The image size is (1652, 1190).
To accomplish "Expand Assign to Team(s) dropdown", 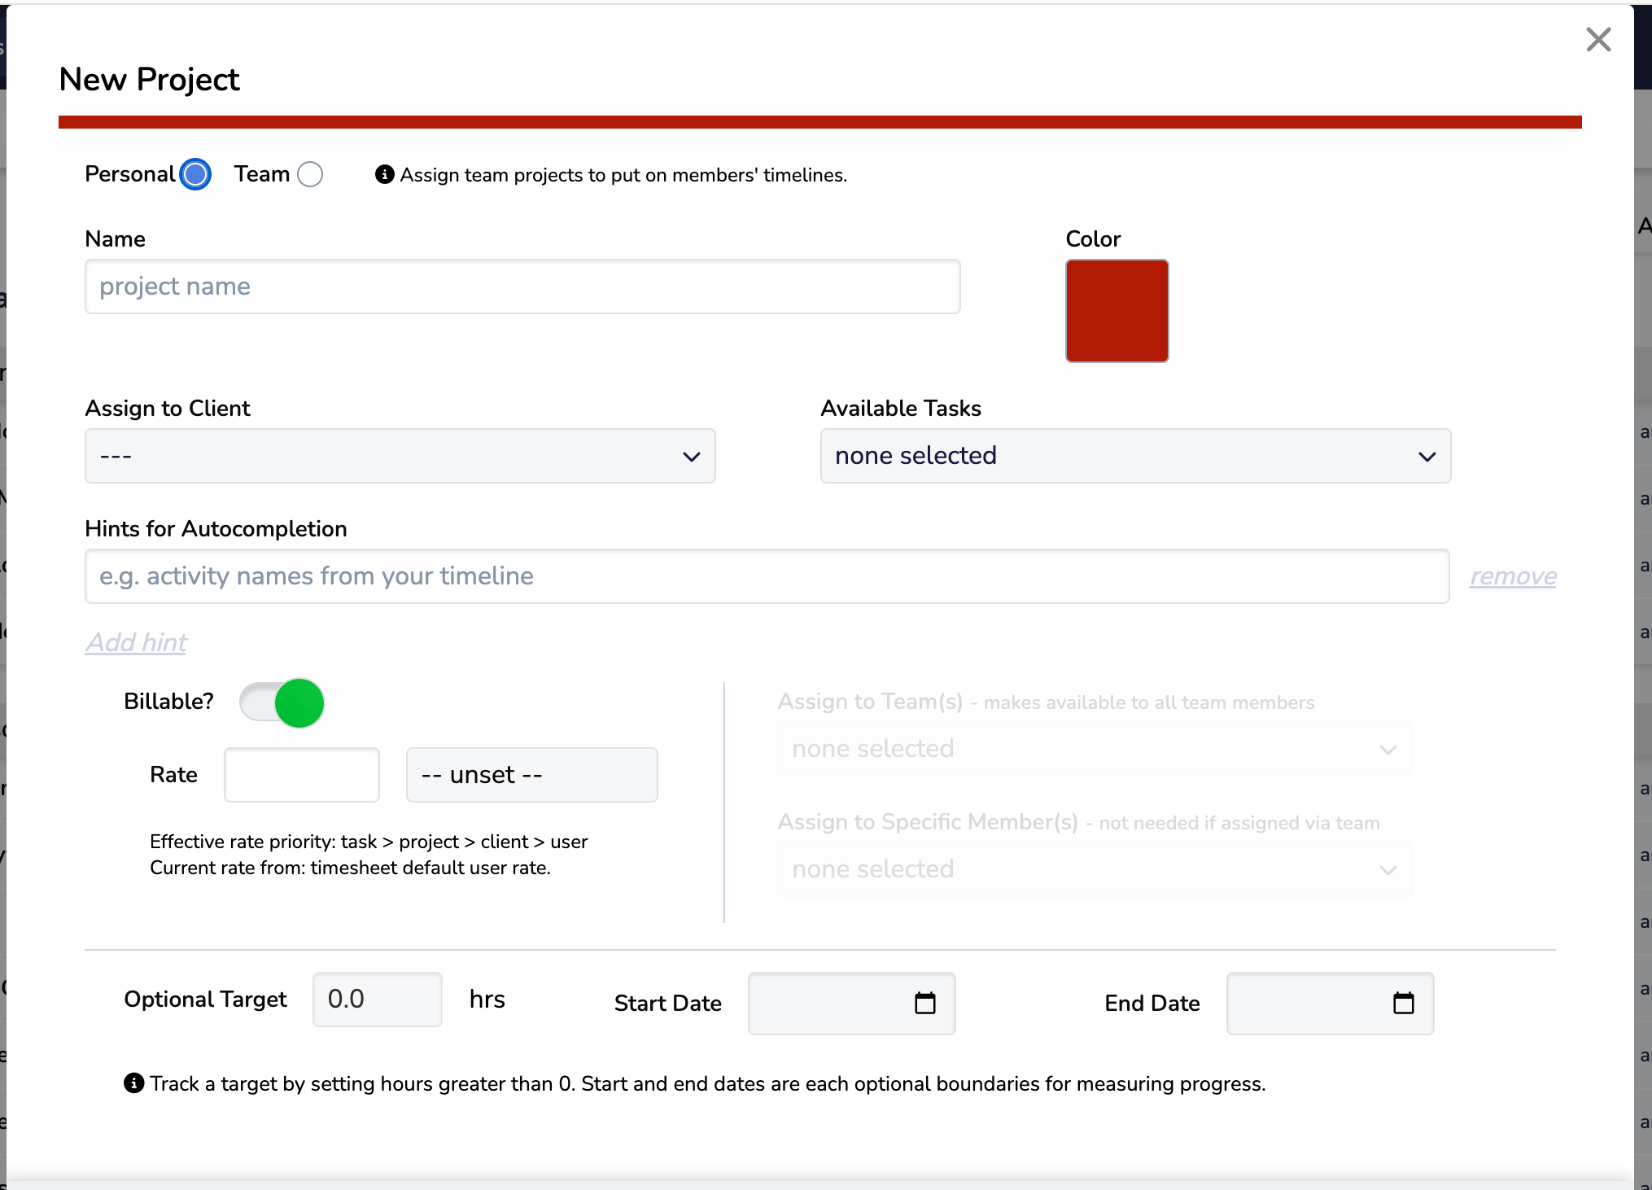I will pos(1094,749).
